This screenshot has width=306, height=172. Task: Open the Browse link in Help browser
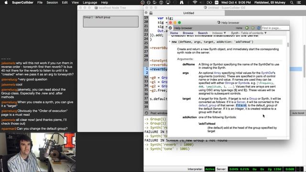click(188, 33)
